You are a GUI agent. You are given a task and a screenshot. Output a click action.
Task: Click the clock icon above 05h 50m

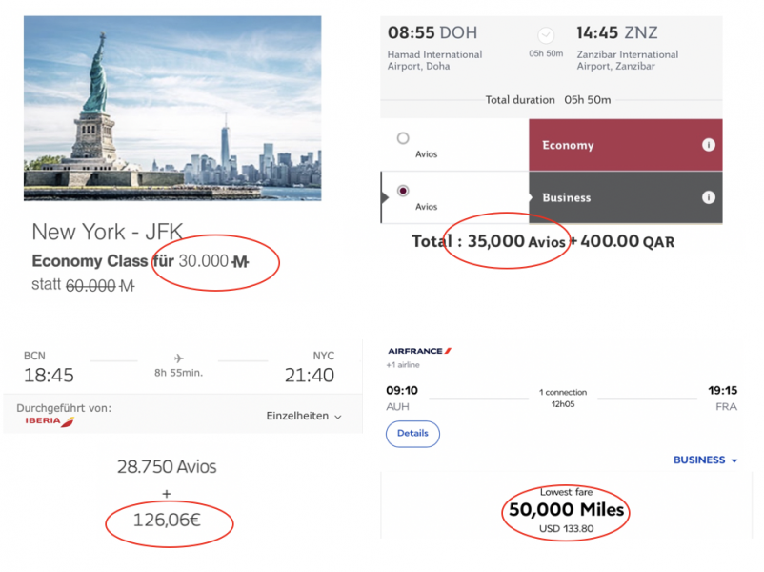[546, 35]
